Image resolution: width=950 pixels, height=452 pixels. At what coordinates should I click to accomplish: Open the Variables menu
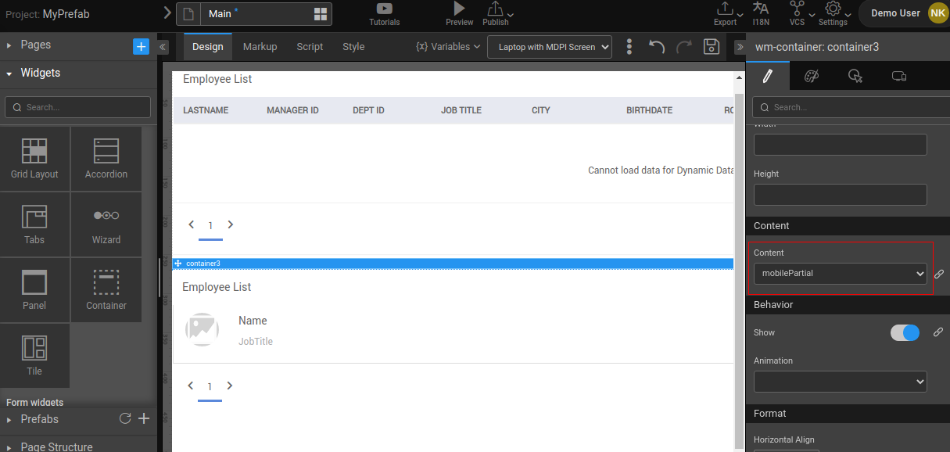click(x=448, y=47)
